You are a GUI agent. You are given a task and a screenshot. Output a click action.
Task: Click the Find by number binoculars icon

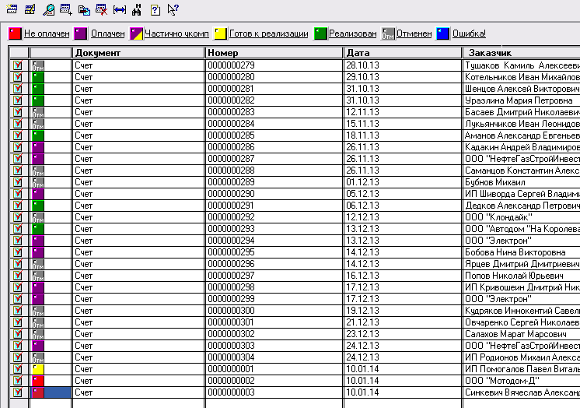tap(137, 9)
